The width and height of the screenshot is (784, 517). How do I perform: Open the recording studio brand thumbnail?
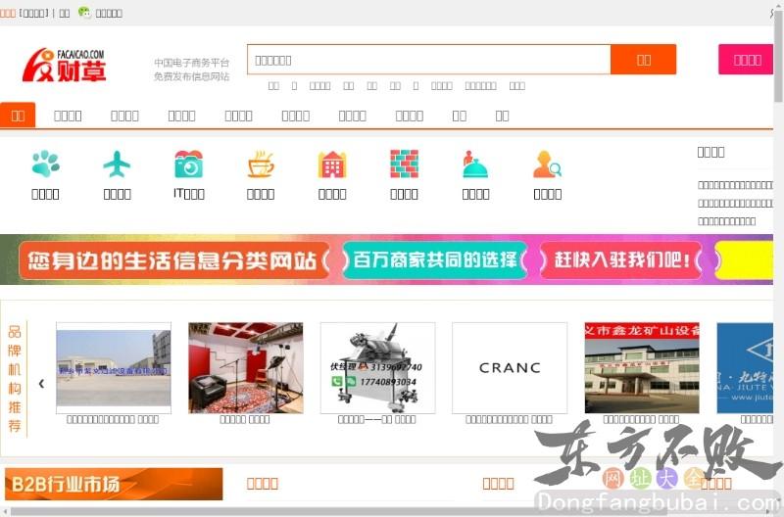(245, 368)
